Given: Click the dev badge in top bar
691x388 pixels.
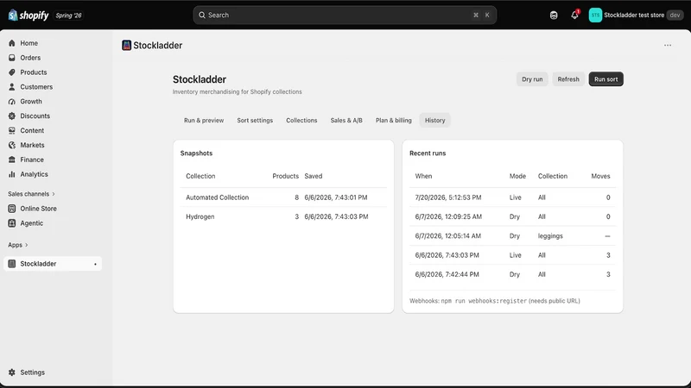Looking at the screenshot, I should (675, 15).
